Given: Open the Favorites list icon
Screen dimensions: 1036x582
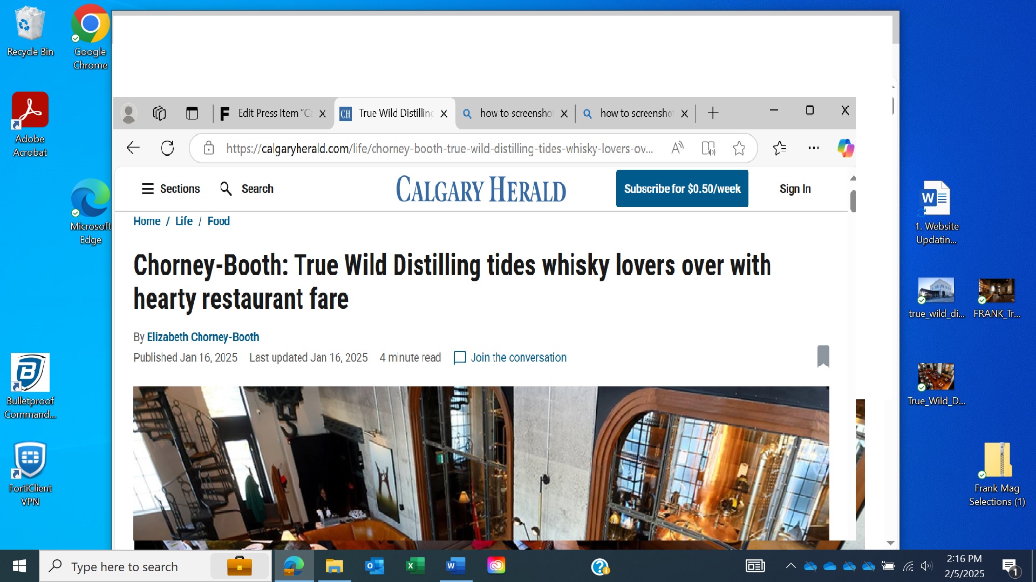Looking at the screenshot, I should pos(780,148).
